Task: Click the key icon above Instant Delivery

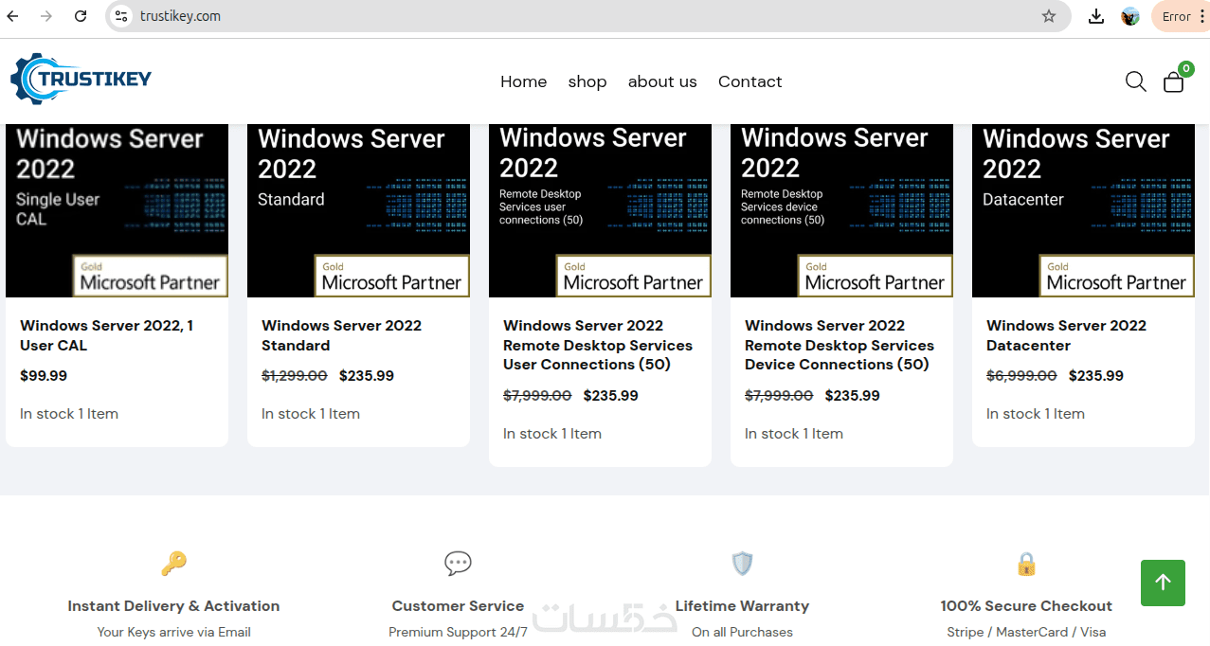Action: 173,564
